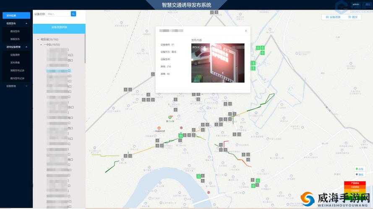This screenshot has width=373, height=209.
Task: Select the highlighted blue device tree row
Action: (58, 71)
